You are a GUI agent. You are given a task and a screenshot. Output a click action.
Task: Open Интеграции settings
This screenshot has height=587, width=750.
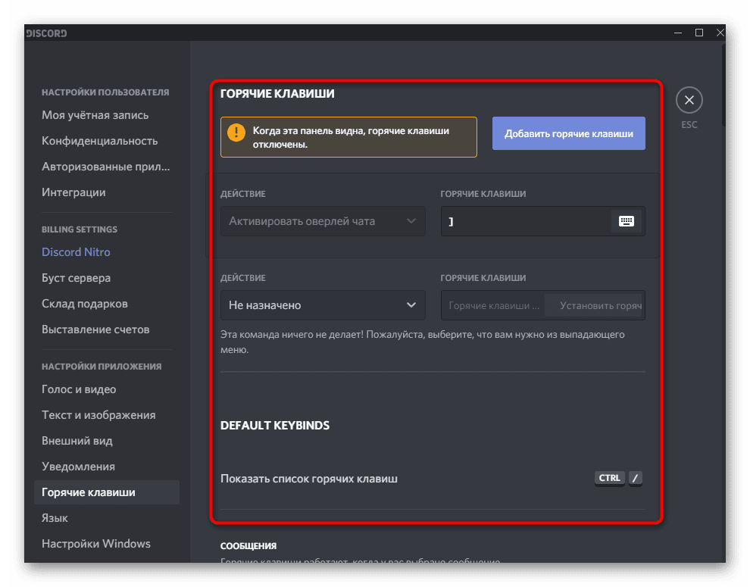73,192
